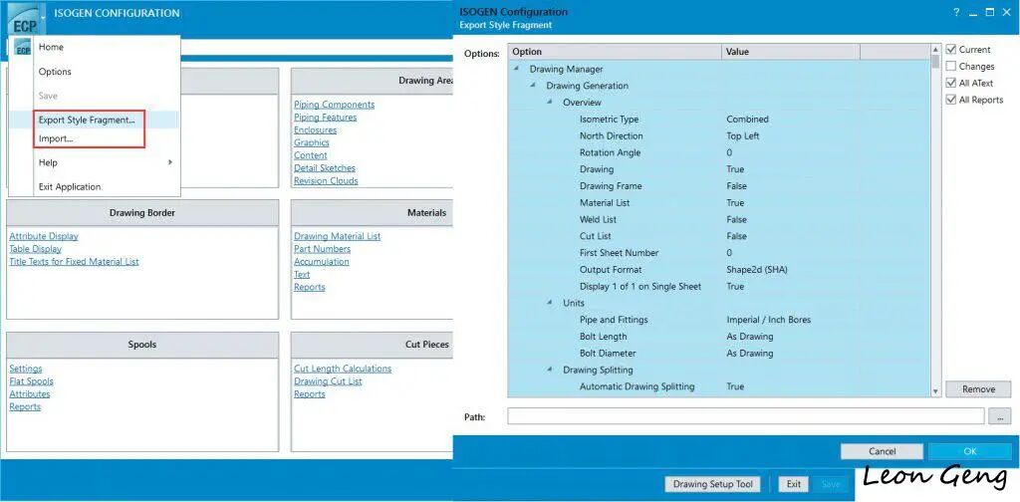Open the Reports link under Materials
The height and width of the screenshot is (502, 1020).
click(309, 287)
